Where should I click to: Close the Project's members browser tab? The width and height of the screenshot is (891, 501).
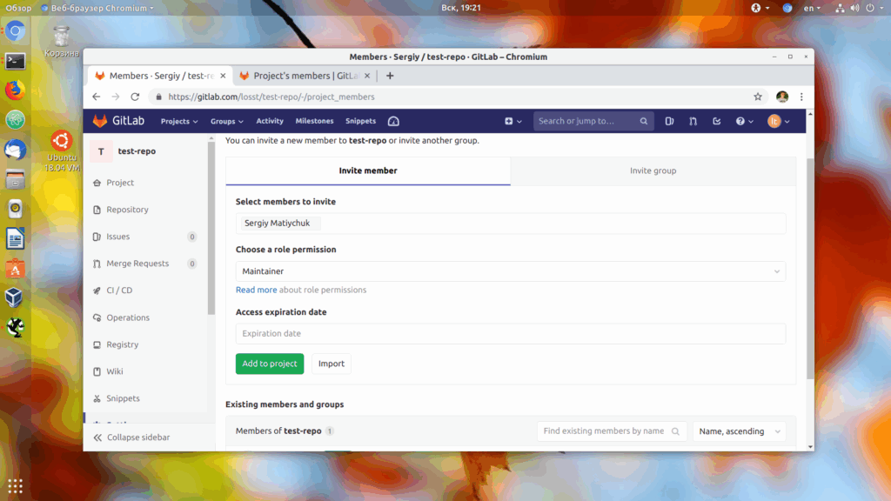[x=367, y=76]
